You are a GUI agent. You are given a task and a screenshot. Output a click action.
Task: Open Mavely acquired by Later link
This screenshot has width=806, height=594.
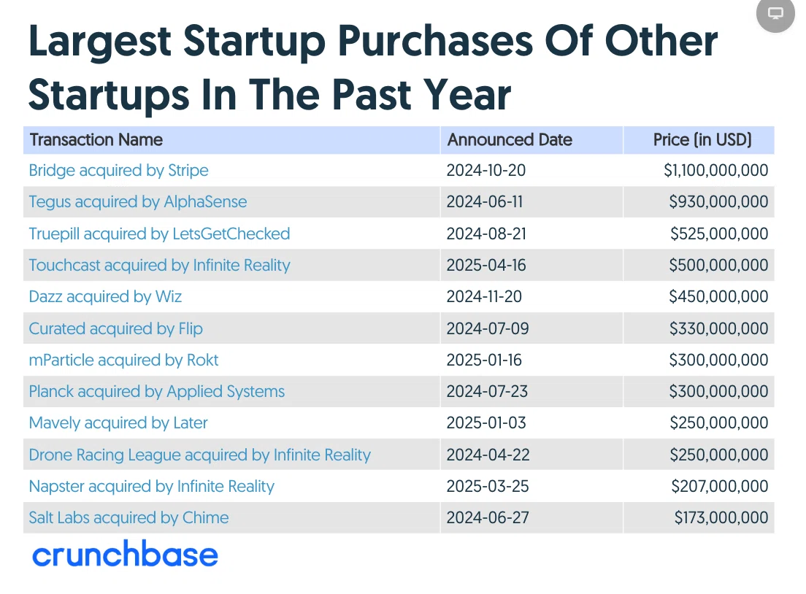(x=118, y=423)
